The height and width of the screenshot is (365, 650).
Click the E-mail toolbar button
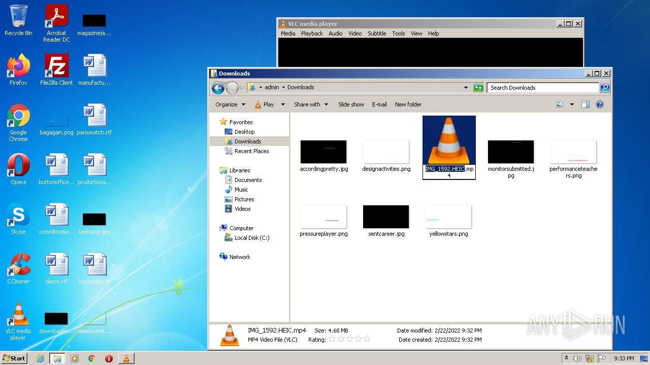coord(379,104)
